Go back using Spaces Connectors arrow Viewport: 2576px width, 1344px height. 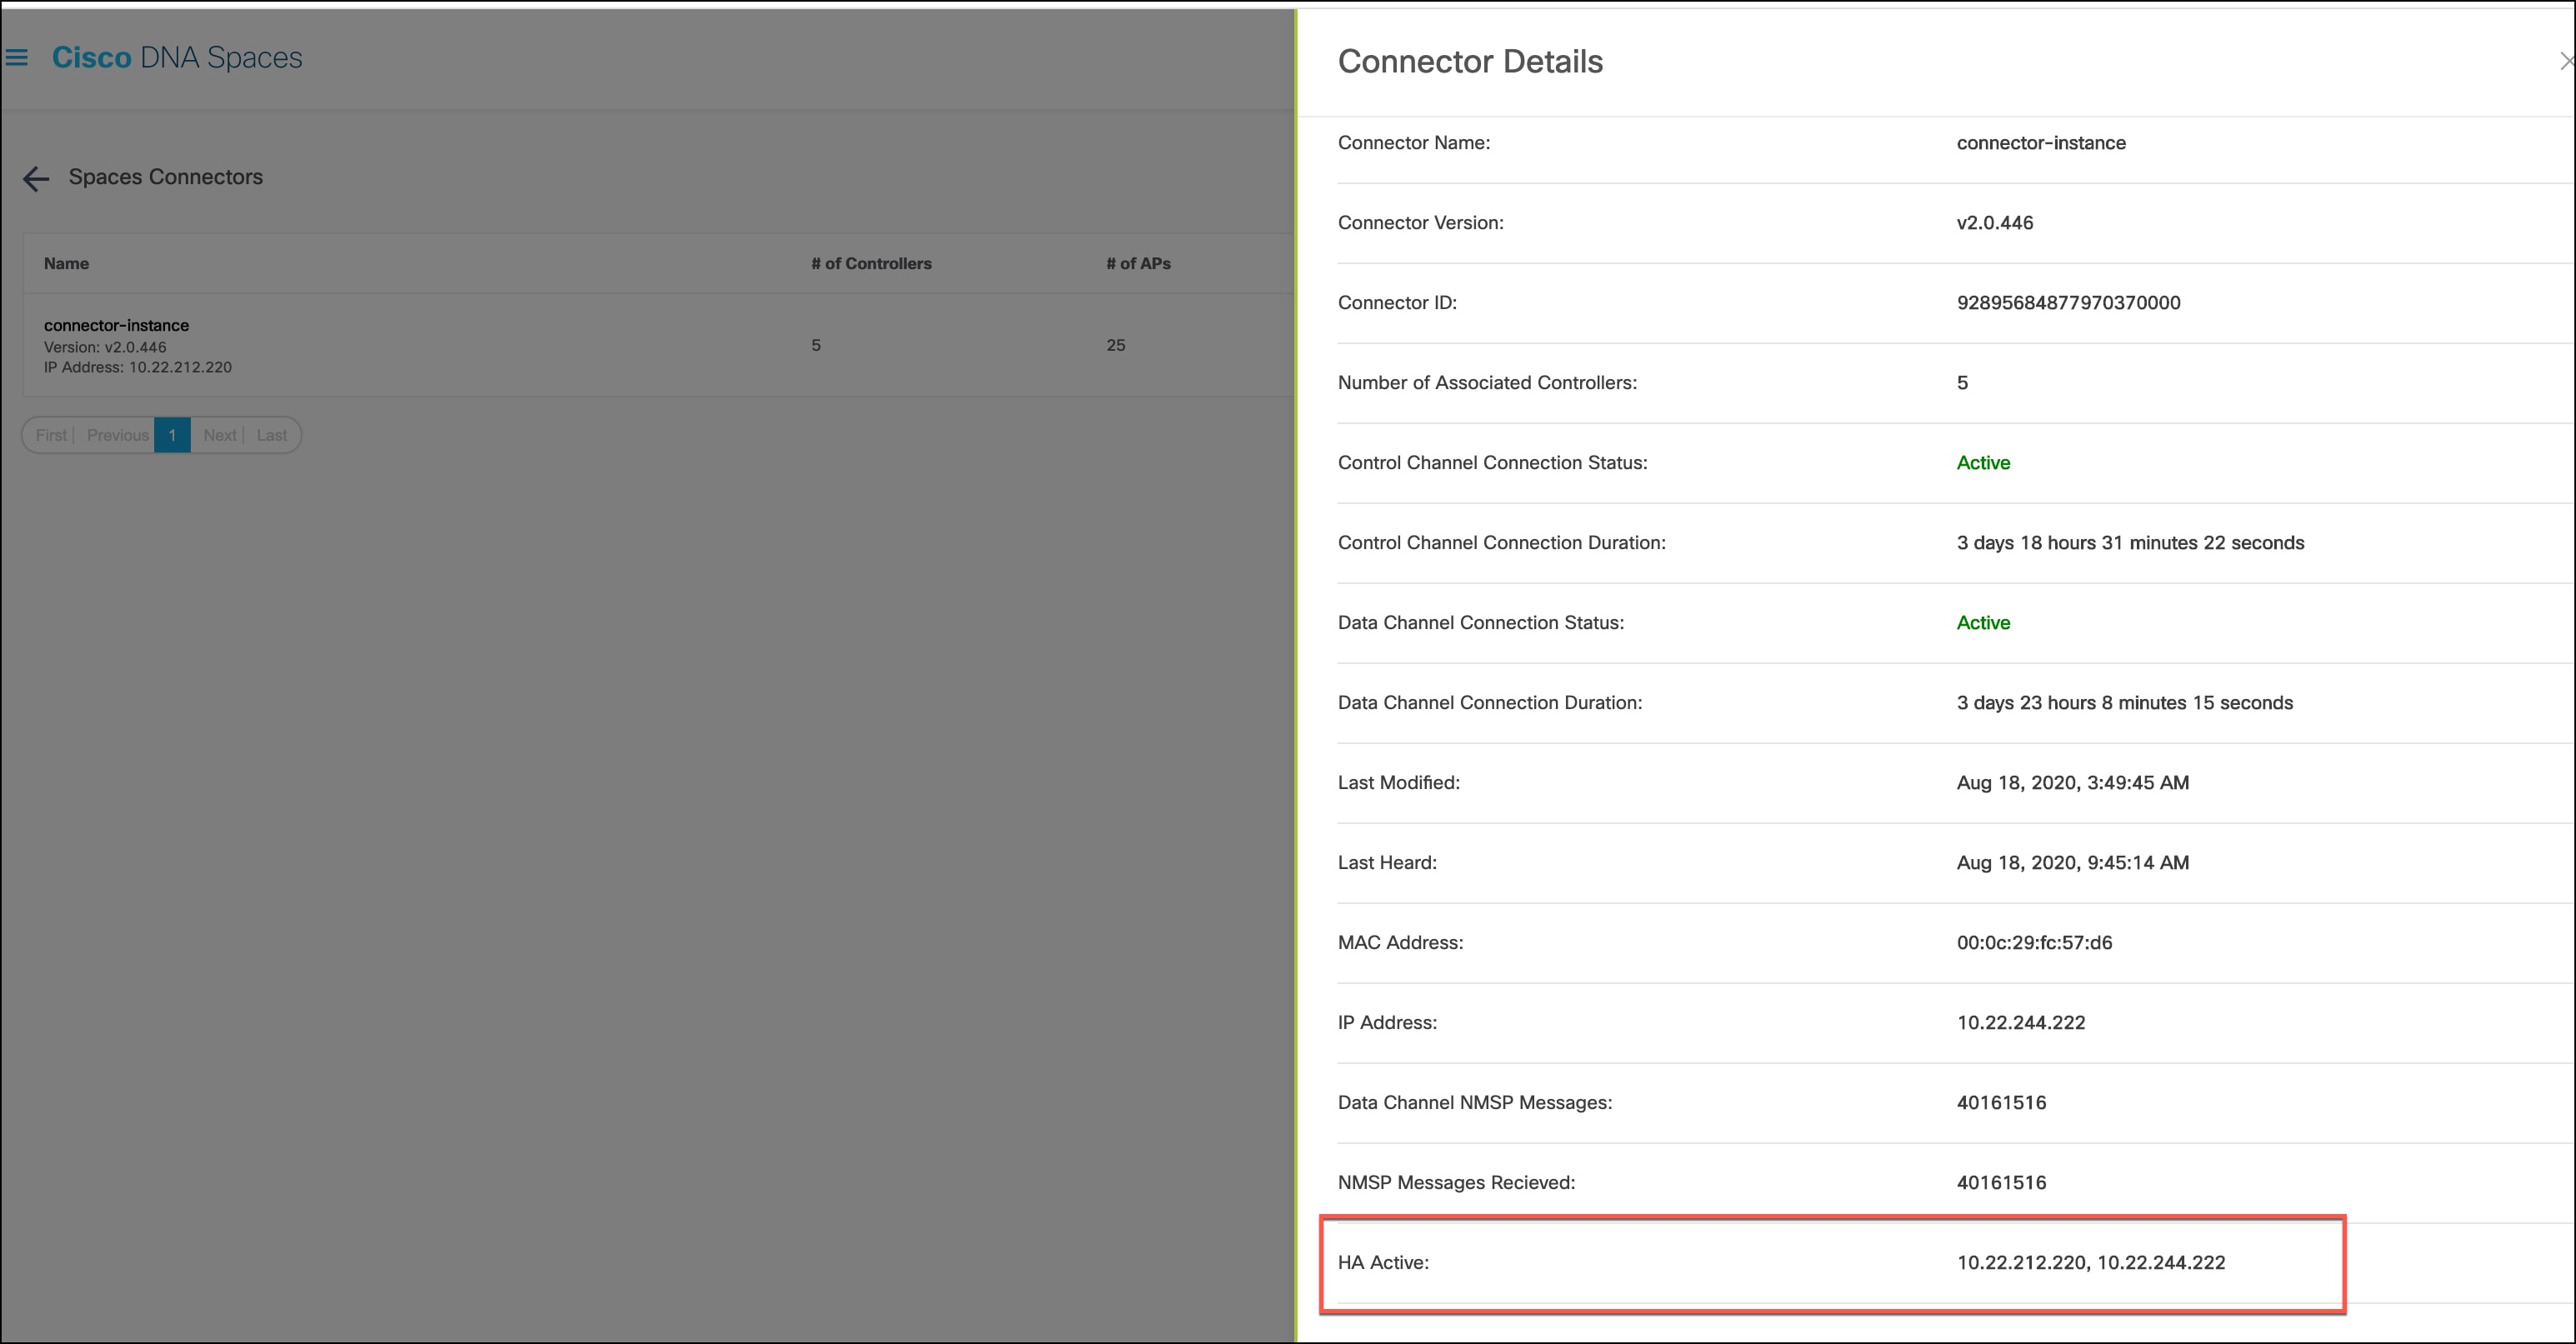click(x=36, y=179)
